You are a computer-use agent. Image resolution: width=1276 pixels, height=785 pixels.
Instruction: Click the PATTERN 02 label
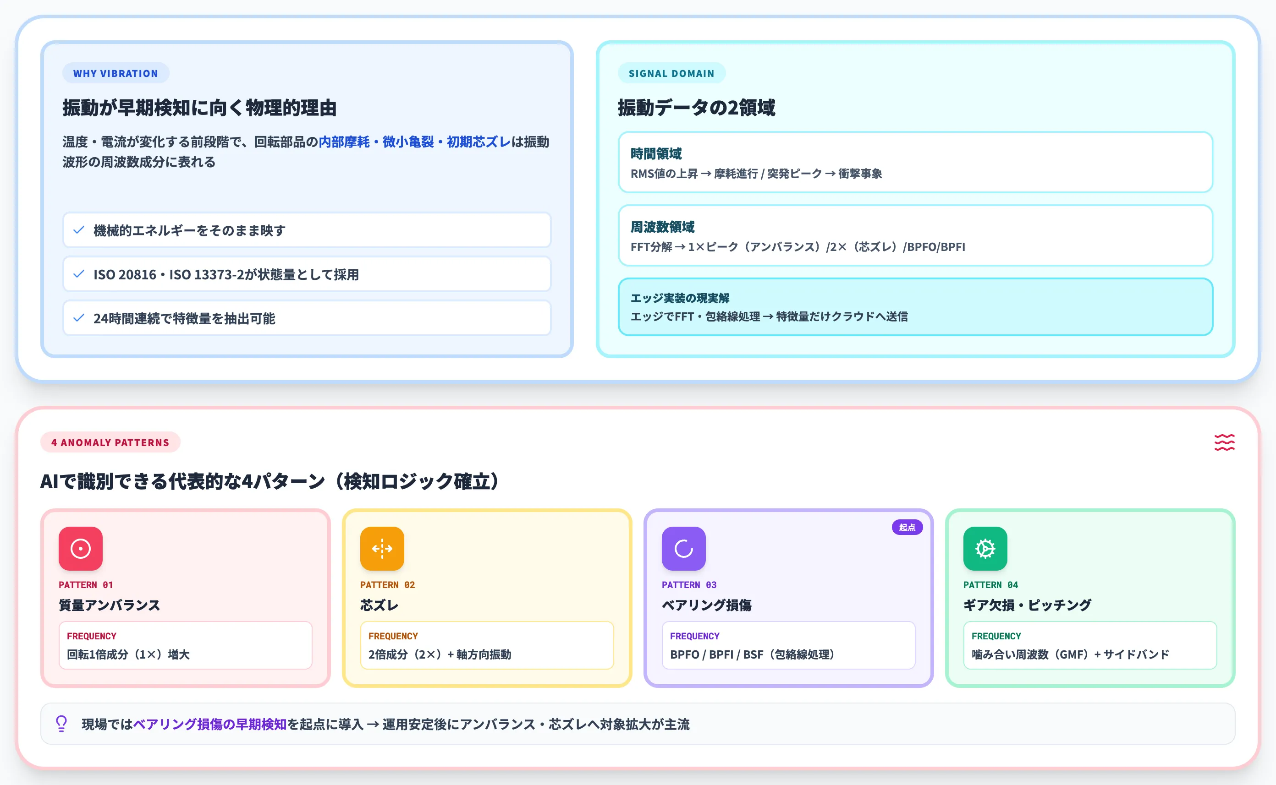point(388,584)
